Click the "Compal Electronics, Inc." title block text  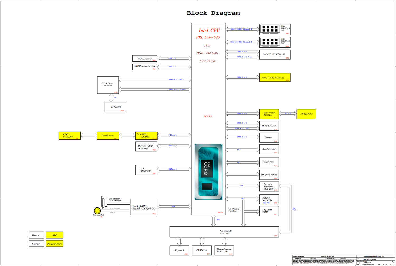click(374, 257)
